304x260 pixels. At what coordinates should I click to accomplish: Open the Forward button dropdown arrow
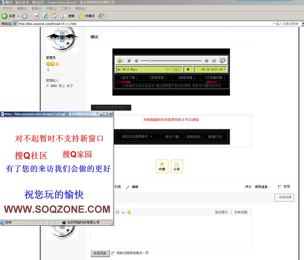point(30,16)
